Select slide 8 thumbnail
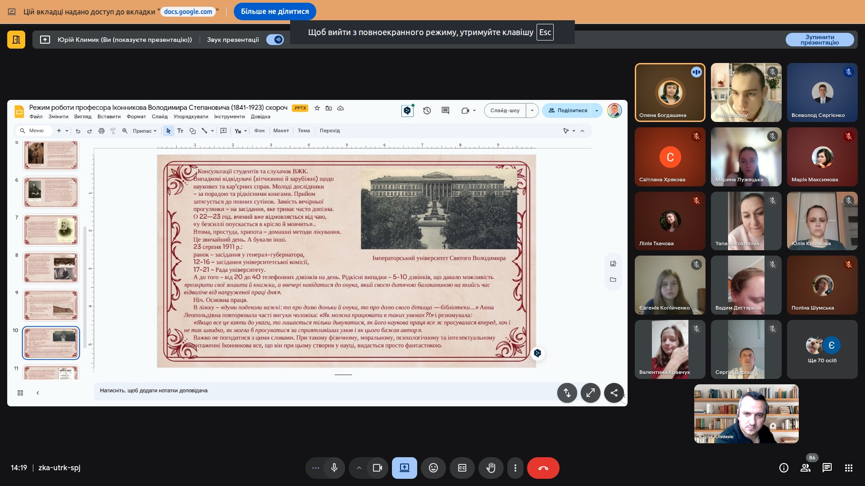Viewport: 865px width, 486px height. point(51,267)
